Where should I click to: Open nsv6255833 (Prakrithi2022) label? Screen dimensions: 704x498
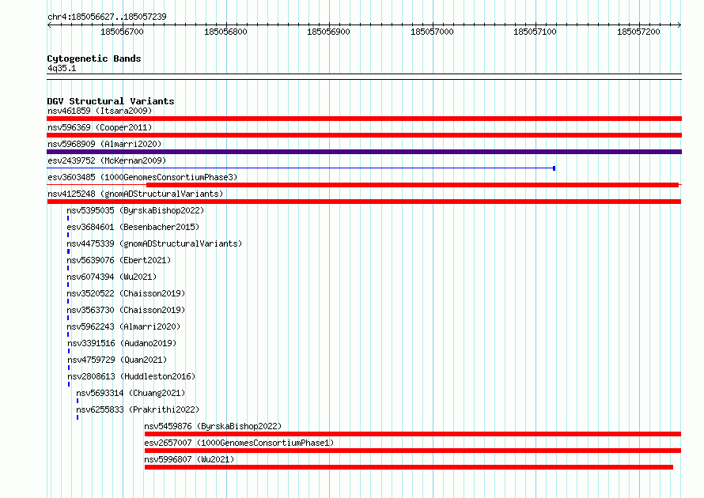click(138, 409)
